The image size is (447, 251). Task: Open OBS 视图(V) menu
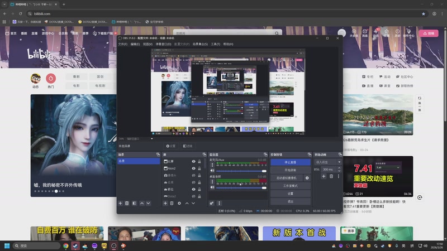click(148, 44)
